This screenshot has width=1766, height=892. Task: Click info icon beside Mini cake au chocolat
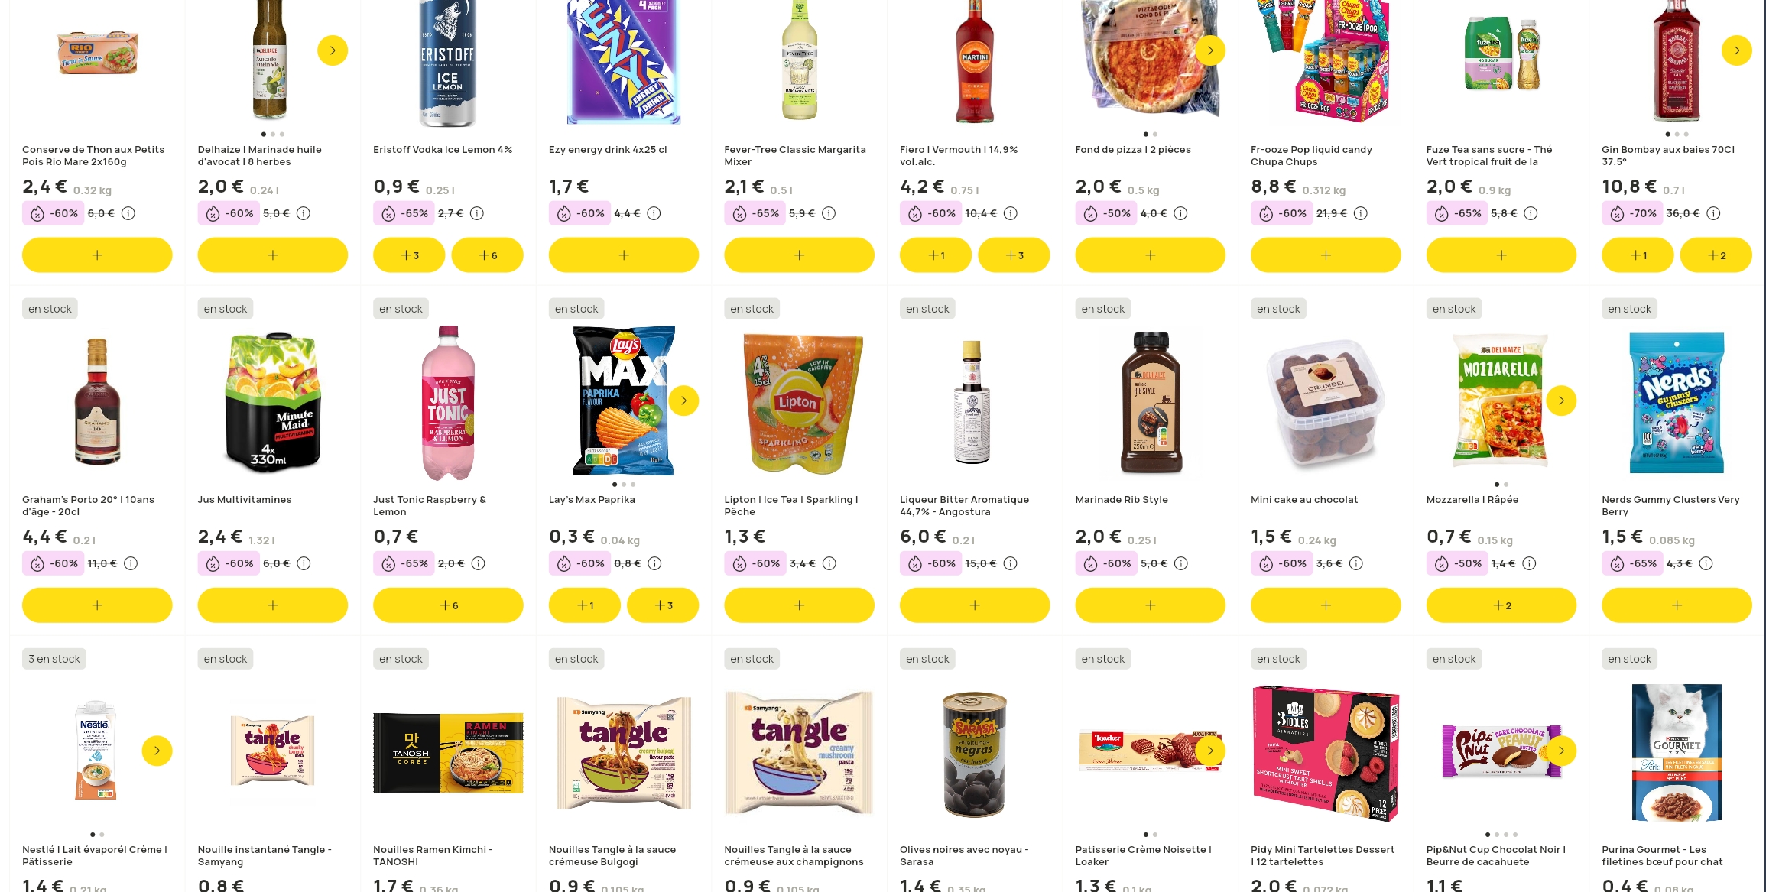[x=1356, y=563]
